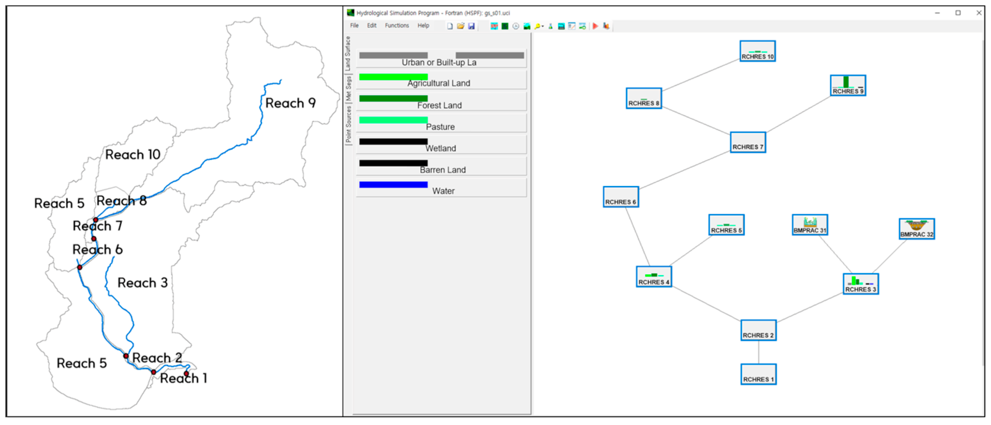This screenshot has height=425, width=991.
Task: Click the view output graph icon
Action: [606, 26]
